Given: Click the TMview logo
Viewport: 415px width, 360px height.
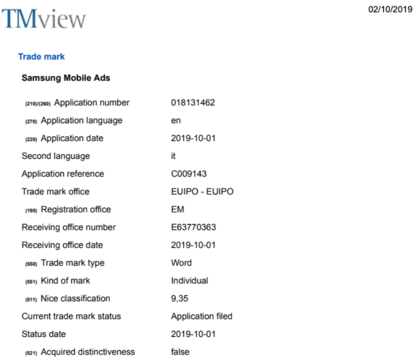Looking at the screenshot, I should [x=44, y=19].
